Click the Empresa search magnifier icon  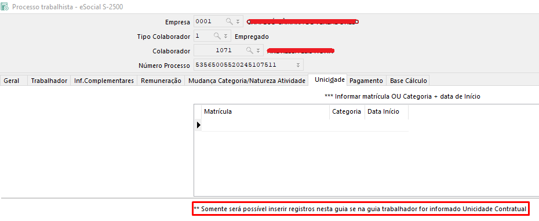click(x=229, y=21)
